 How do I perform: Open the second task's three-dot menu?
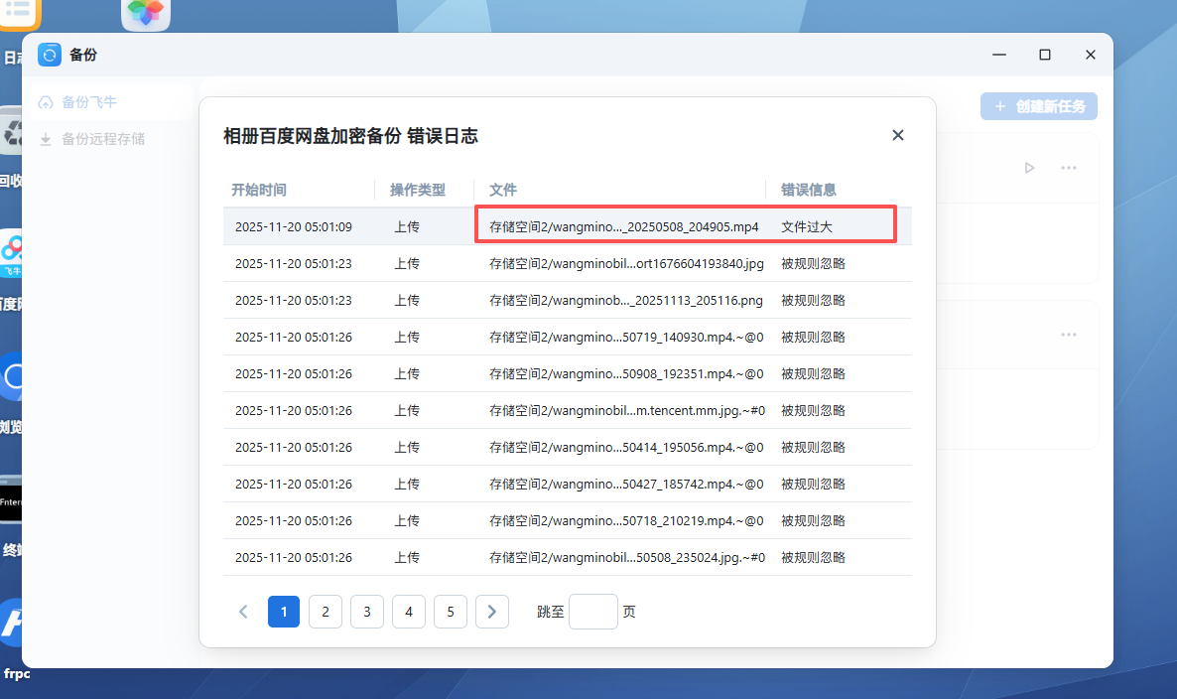click(1069, 335)
